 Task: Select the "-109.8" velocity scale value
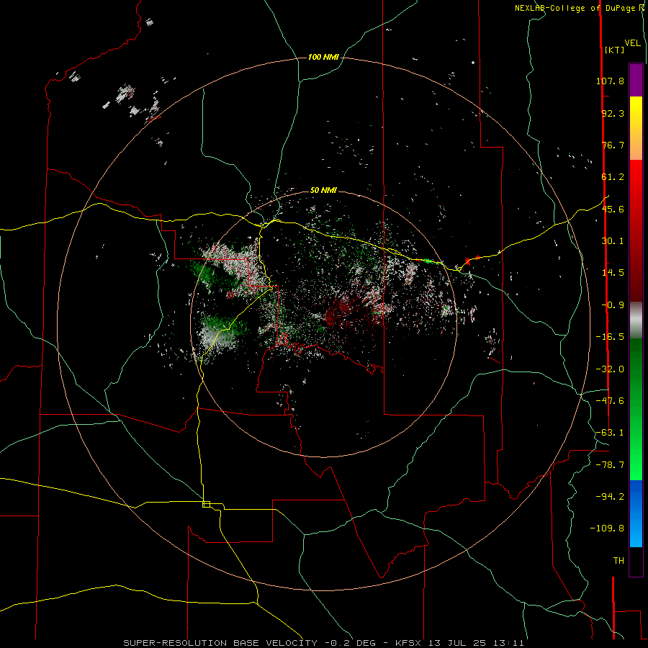607,528
